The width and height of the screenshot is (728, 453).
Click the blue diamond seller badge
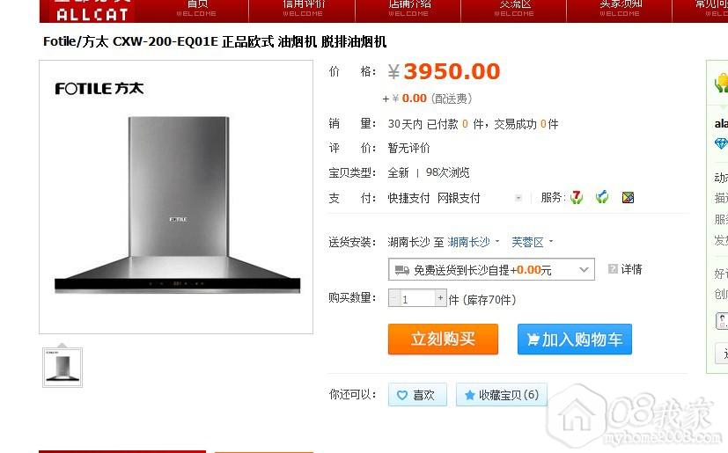click(x=721, y=143)
